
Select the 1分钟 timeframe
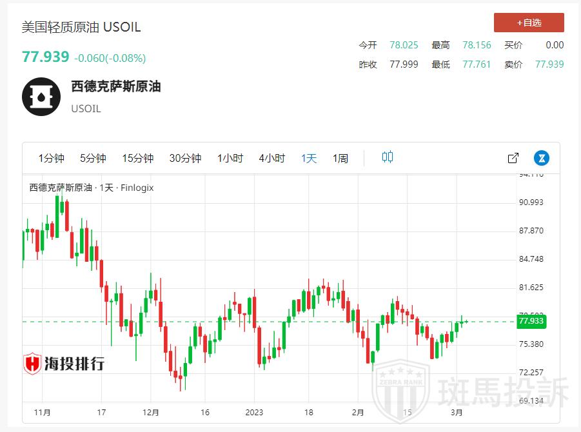51,158
